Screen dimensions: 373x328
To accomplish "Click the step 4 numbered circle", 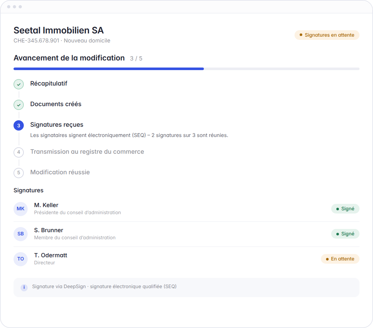I will [19, 152].
